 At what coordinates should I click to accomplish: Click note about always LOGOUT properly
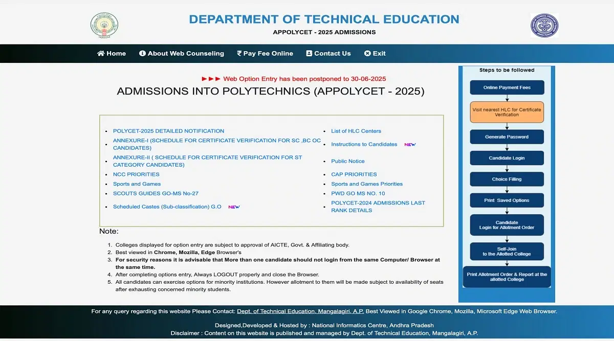[x=217, y=275]
